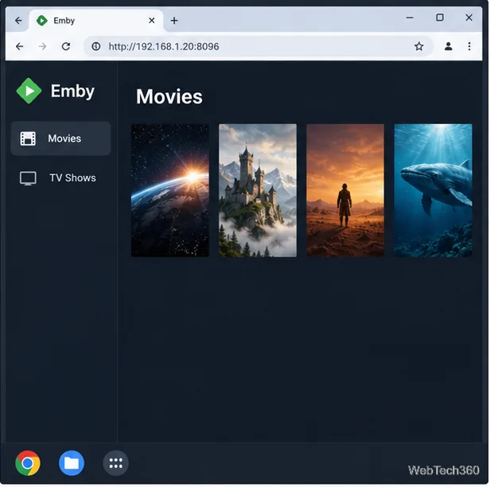Minimize the browser window
The image size is (490, 487).
point(410,18)
